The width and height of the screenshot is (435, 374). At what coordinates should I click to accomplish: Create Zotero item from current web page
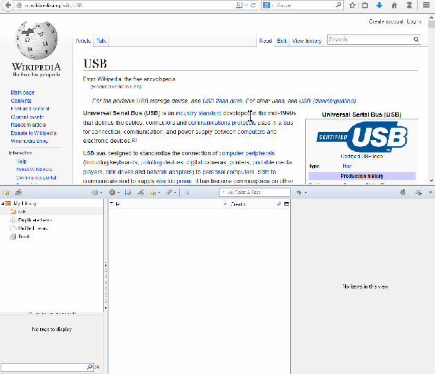pyautogui.click(x=128, y=193)
